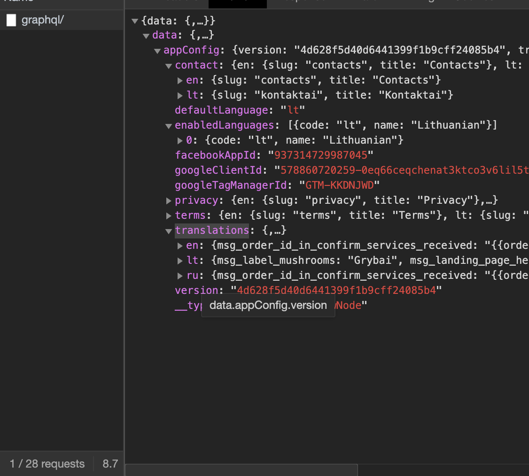Collapse the root {data: {,…}} object

click(135, 21)
